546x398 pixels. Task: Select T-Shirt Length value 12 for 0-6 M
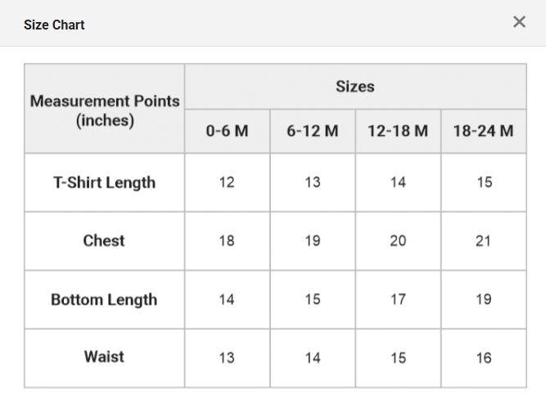pyautogui.click(x=227, y=183)
